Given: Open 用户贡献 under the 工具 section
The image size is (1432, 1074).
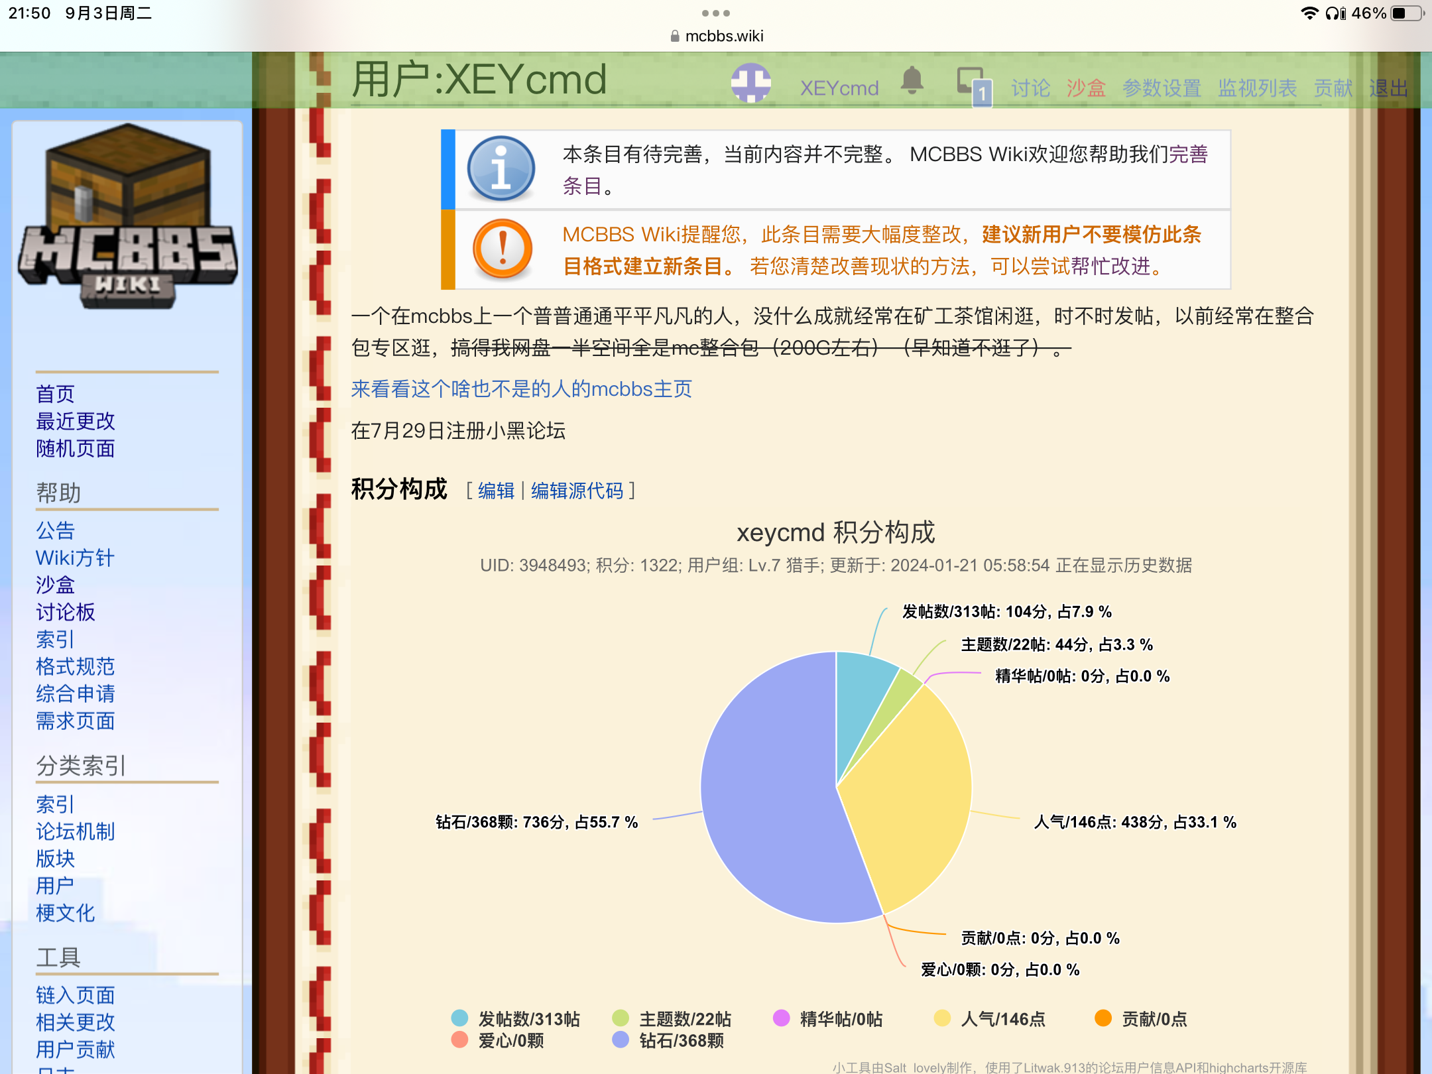Looking at the screenshot, I should pyautogui.click(x=75, y=1050).
